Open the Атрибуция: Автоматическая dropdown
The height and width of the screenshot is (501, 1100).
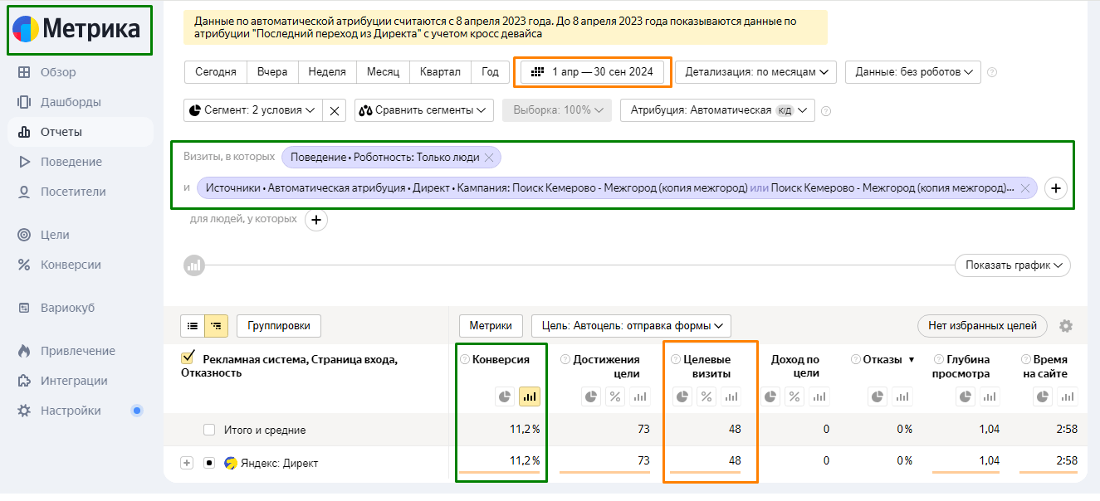point(717,110)
